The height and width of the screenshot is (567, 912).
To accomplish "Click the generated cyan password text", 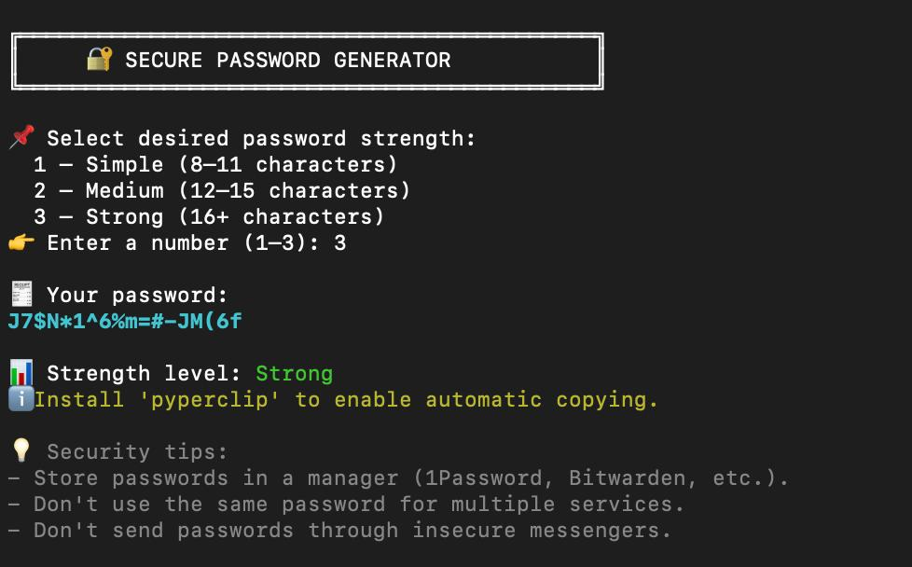I will coord(125,321).
